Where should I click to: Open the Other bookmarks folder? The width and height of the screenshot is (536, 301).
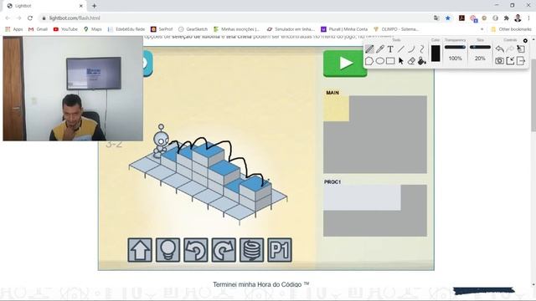tap(511, 29)
